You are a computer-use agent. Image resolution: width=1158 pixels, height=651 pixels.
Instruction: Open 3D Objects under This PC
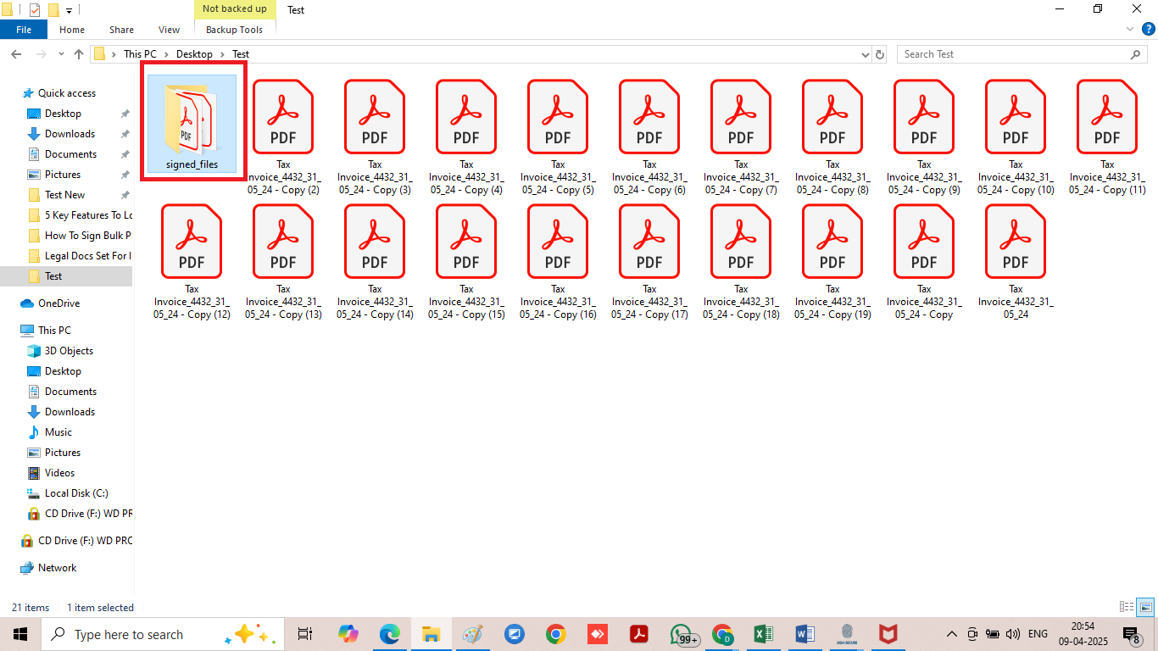click(x=69, y=351)
